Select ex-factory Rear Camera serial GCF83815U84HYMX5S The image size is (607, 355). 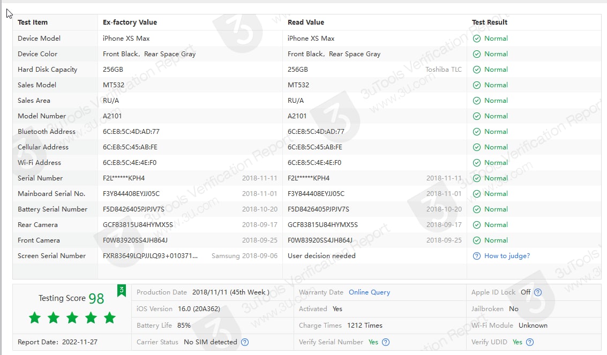138,225
